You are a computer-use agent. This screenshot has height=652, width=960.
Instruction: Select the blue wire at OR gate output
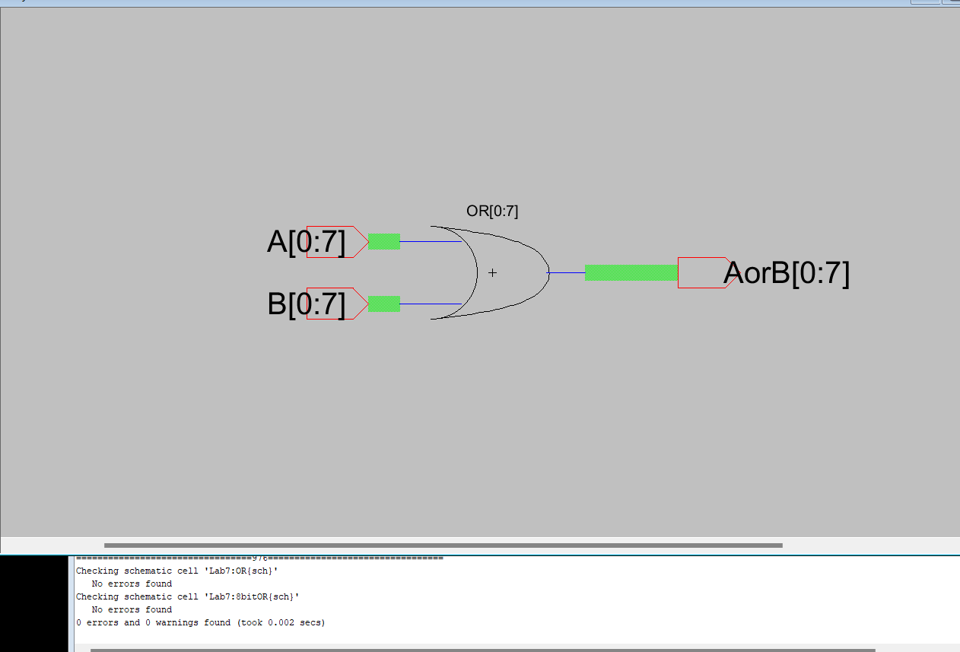coord(567,272)
